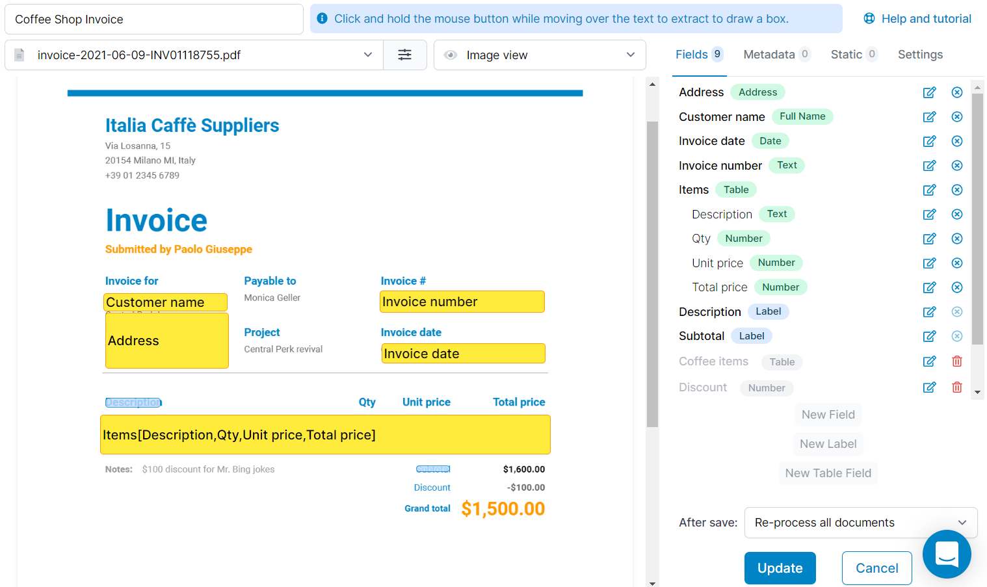Change the After save dropdown option
987x587 pixels.
click(x=860, y=523)
